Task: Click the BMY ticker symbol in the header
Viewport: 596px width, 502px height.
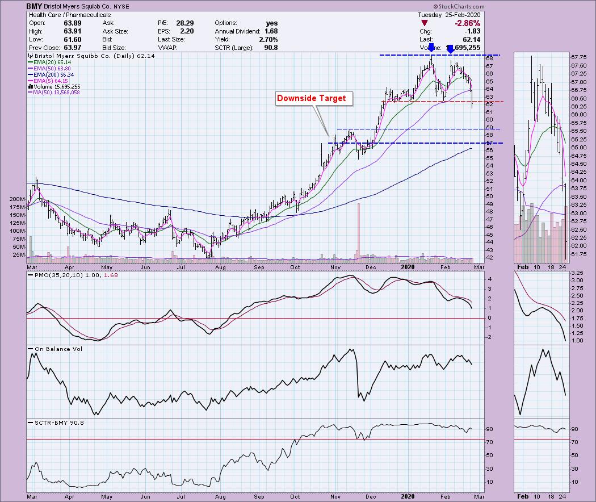Action: (34, 6)
